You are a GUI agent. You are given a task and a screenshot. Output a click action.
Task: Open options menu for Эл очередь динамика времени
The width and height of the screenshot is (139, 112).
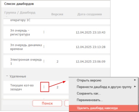(44, 47)
